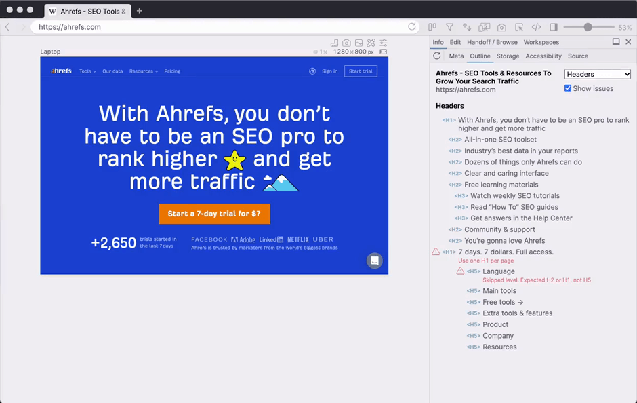The width and height of the screenshot is (637, 403).
Task: Go back to previous page
Action: pos(7,27)
